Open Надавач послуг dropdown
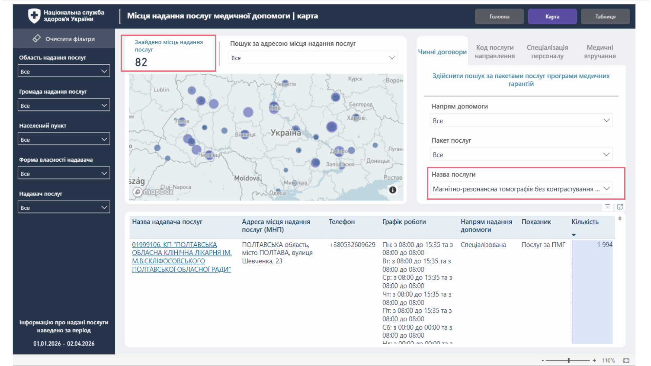 64,207
